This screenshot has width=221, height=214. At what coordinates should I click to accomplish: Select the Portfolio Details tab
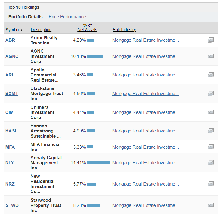25,17
